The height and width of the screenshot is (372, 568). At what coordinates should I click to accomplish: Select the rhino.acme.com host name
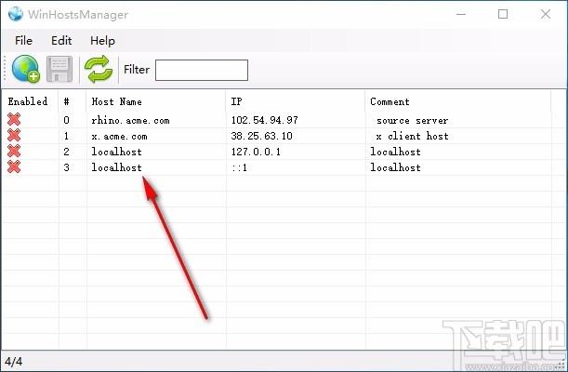click(x=130, y=120)
